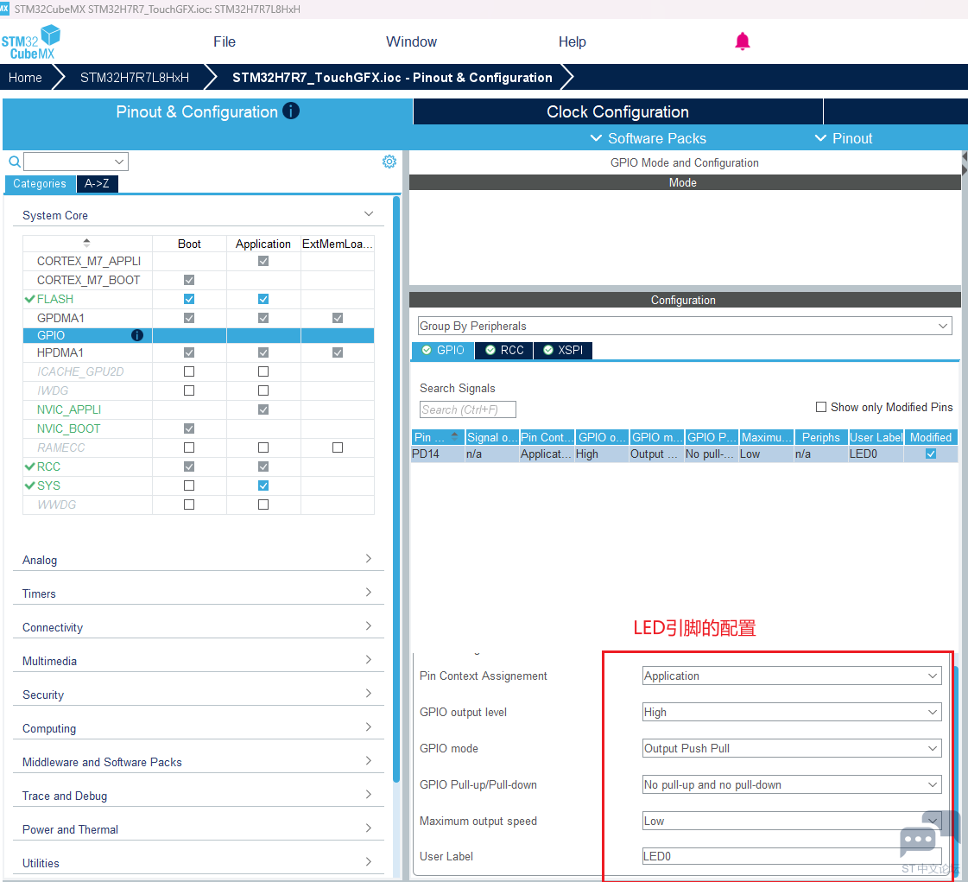Image resolution: width=968 pixels, height=882 pixels.
Task: Open the GPIO Pull-up/Pull-down dropdown
Action: [x=792, y=784]
